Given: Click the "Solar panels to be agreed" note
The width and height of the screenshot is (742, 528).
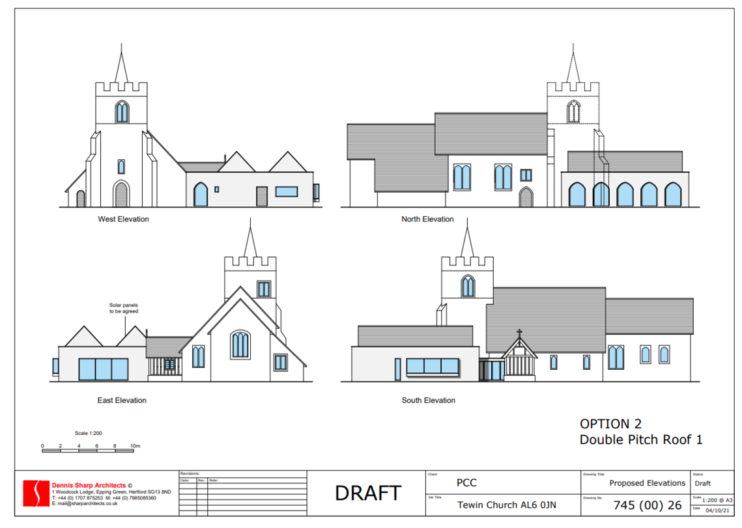Looking at the screenshot, I should click(124, 308).
